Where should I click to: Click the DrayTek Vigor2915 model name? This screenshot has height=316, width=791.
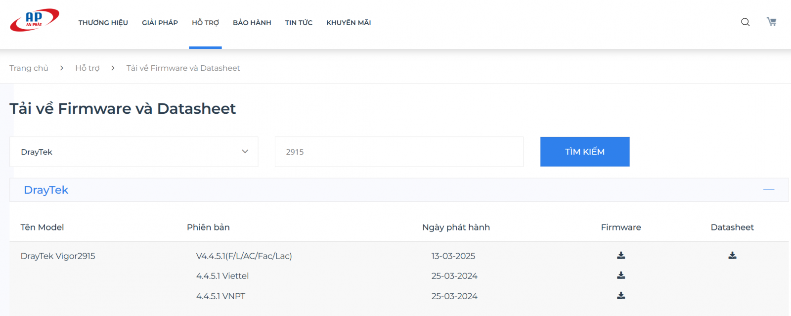pos(58,256)
